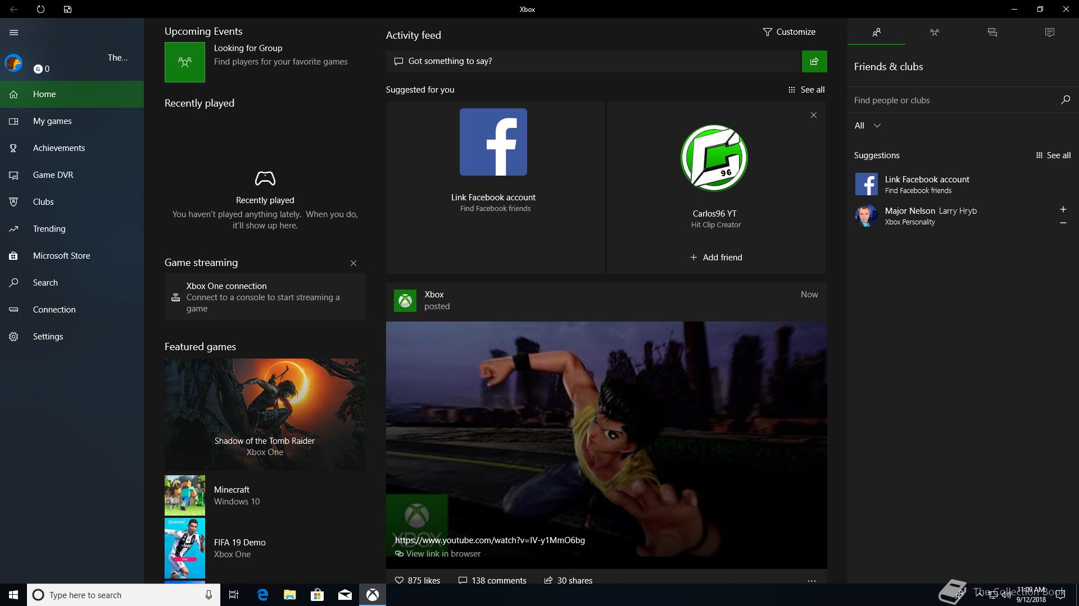Screen dimensions: 1079x606
Task: Open gamerscore G 0 indicator
Action: point(42,69)
